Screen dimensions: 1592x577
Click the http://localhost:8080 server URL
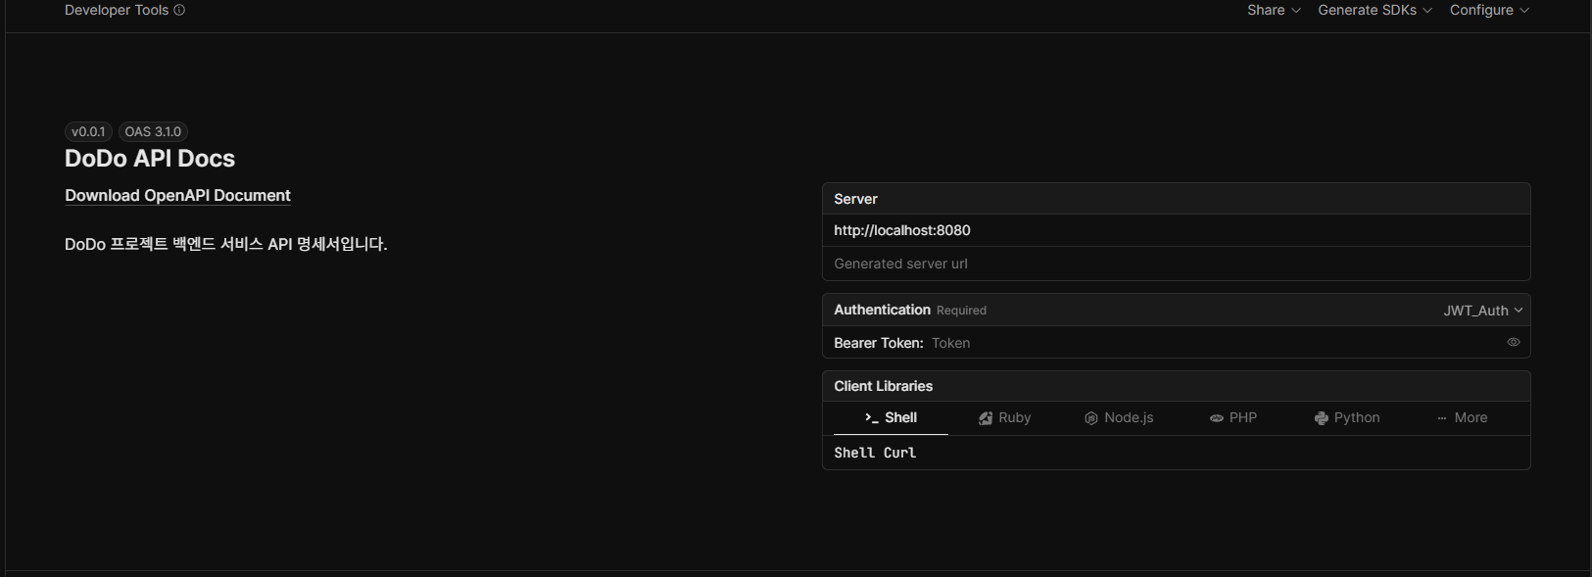(902, 230)
